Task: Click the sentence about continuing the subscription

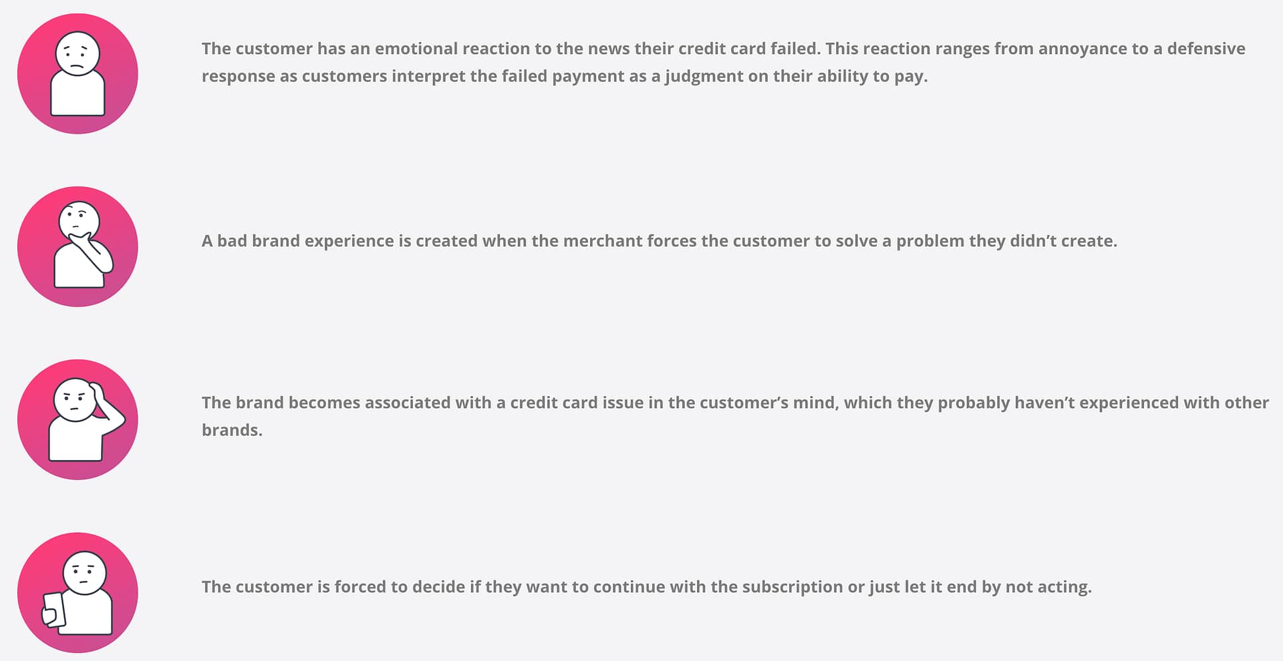Action: 647,587
